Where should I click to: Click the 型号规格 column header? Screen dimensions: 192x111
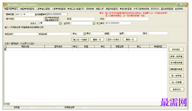click(x=58, y=46)
